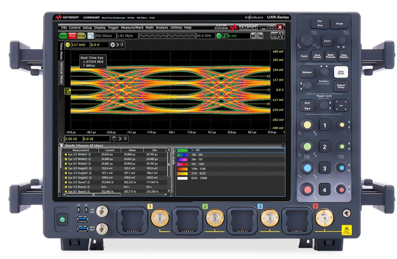Click the plus icon to add a waveform

(x=113, y=45)
